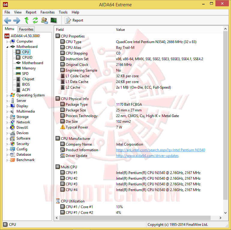The height and width of the screenshot is (230, 231).
Task: Click the Refresh toolbar icon
Action: click(35, 20)
